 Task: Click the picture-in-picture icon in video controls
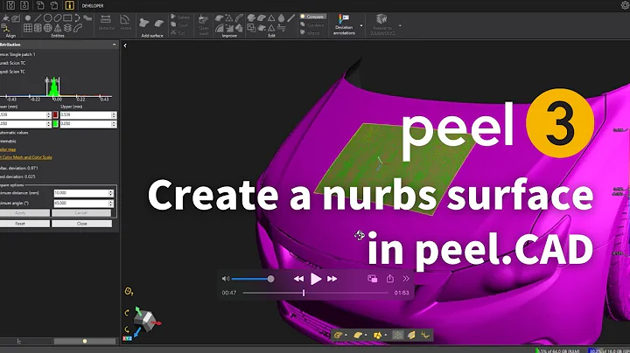point(373,279)
